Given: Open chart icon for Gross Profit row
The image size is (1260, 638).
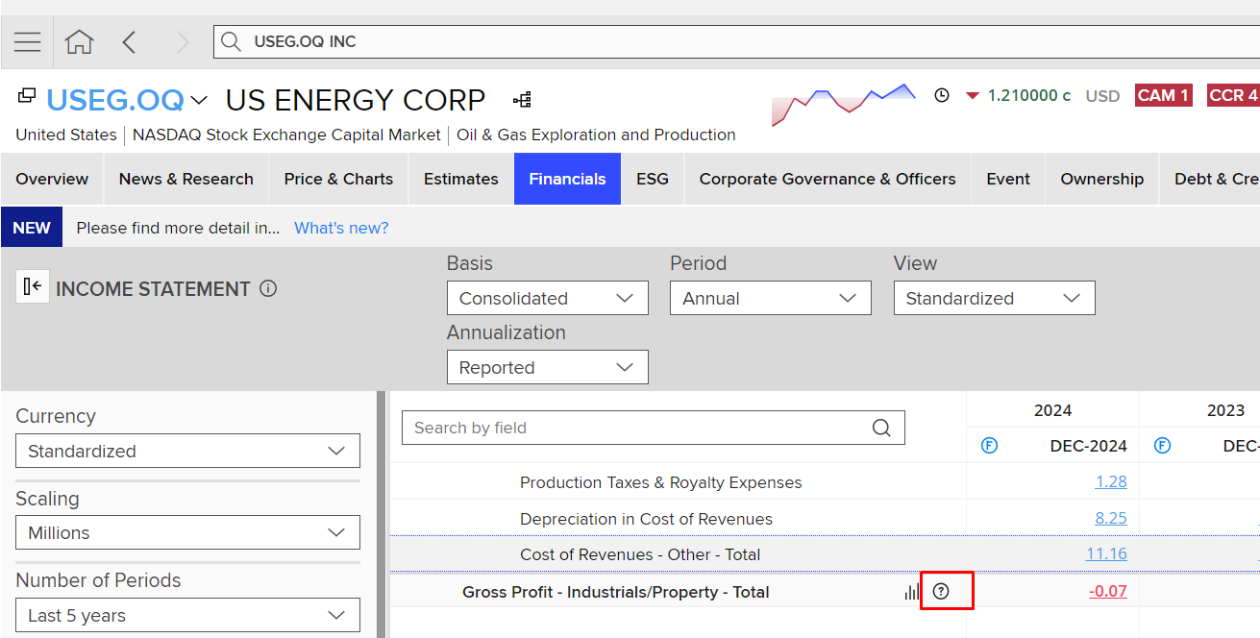Looking at the screenshot, I should pyautogui.click(x=911, y=592).
